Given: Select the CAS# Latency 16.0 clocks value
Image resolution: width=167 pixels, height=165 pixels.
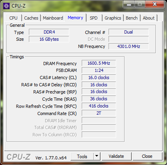Looking at the screenshot, I should pyautogui.click(x=99, y=78).
